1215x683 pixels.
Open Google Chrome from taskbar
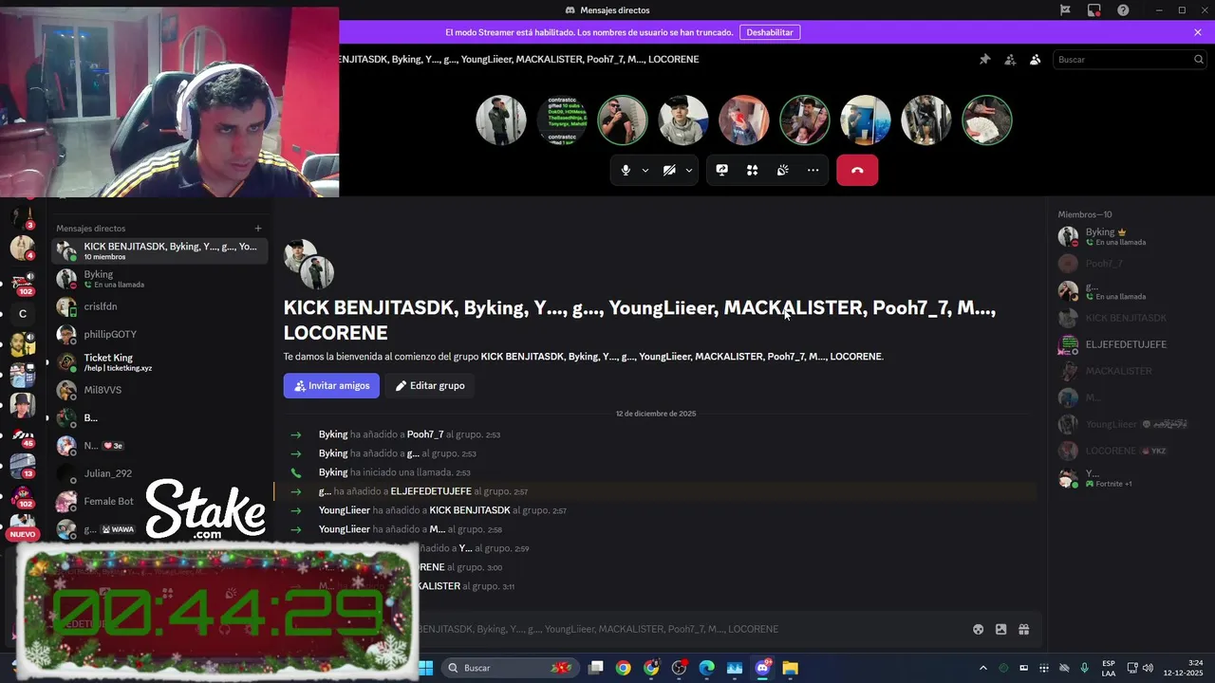(x=623, y=668)
